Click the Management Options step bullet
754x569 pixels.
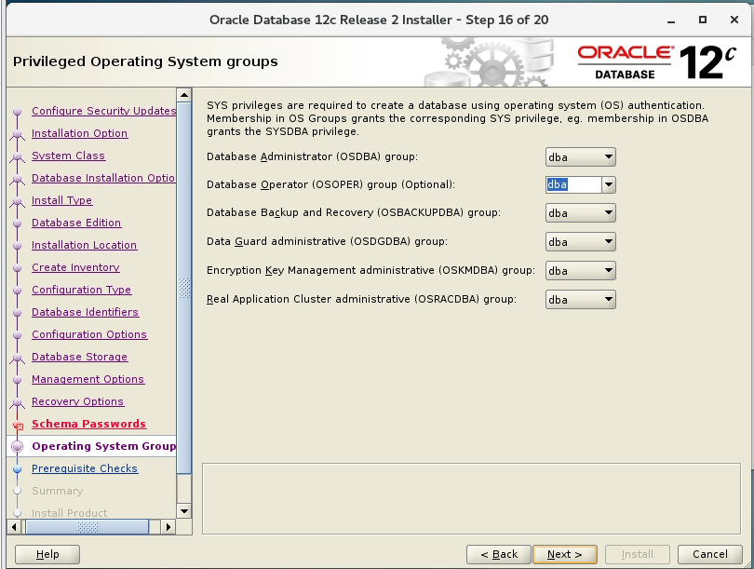point(18,380)
